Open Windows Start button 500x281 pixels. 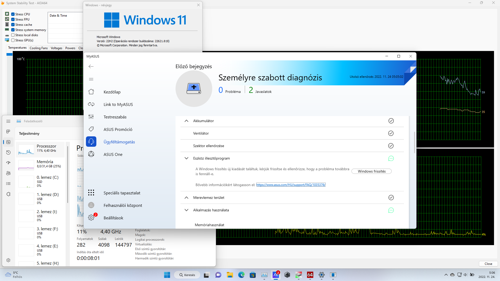[x=167, y=275]
